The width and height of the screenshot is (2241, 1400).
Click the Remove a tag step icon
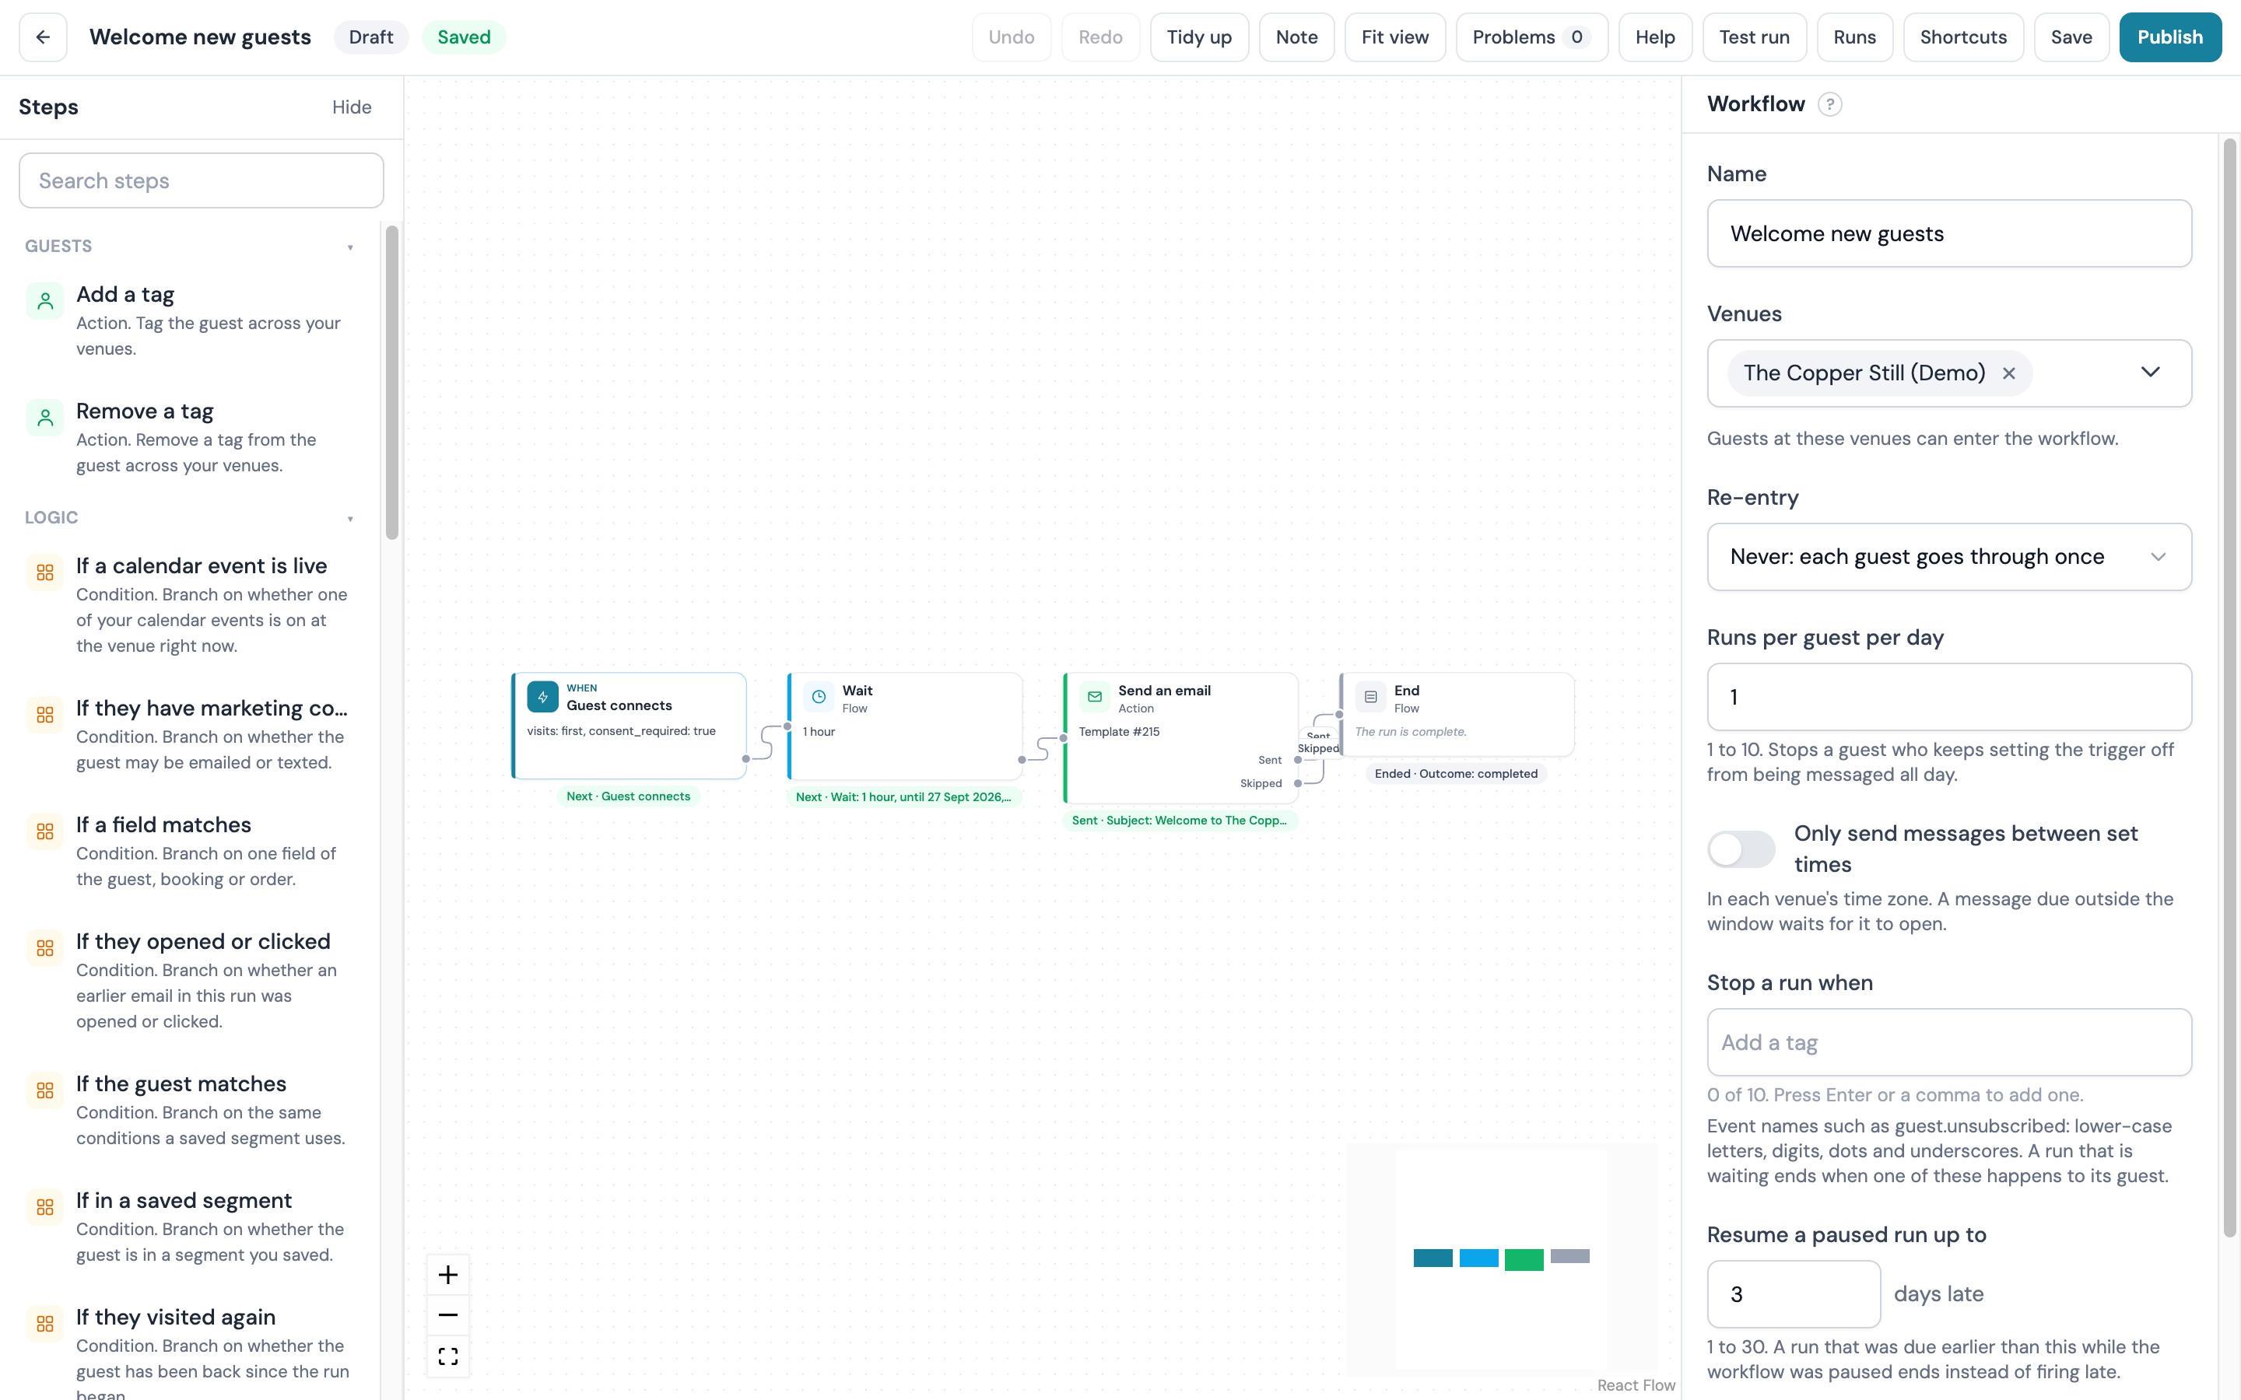44,418
